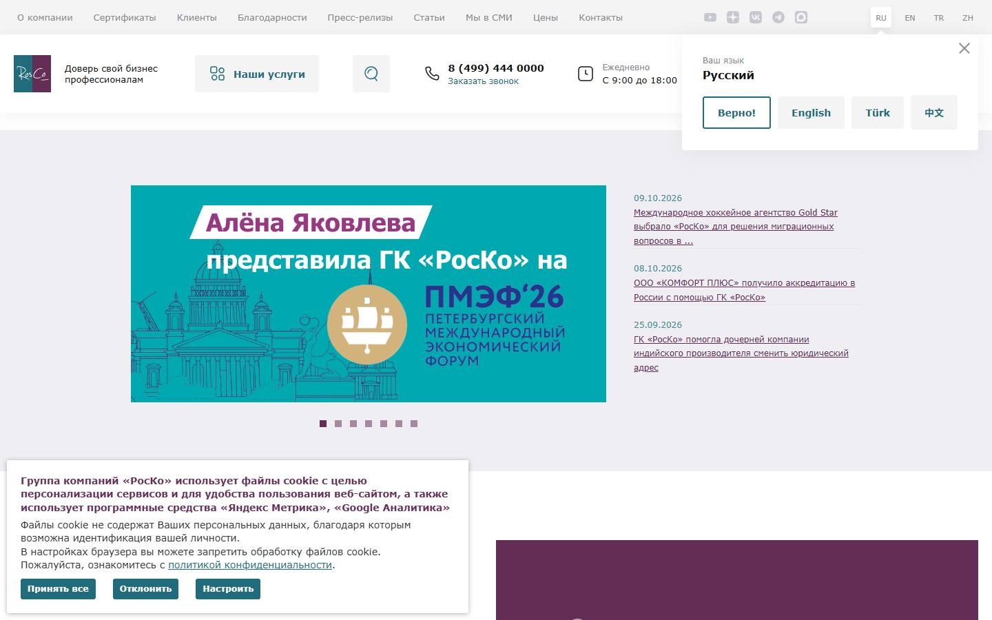Close the language popup
992x620 pixels.
pos(964,48)
